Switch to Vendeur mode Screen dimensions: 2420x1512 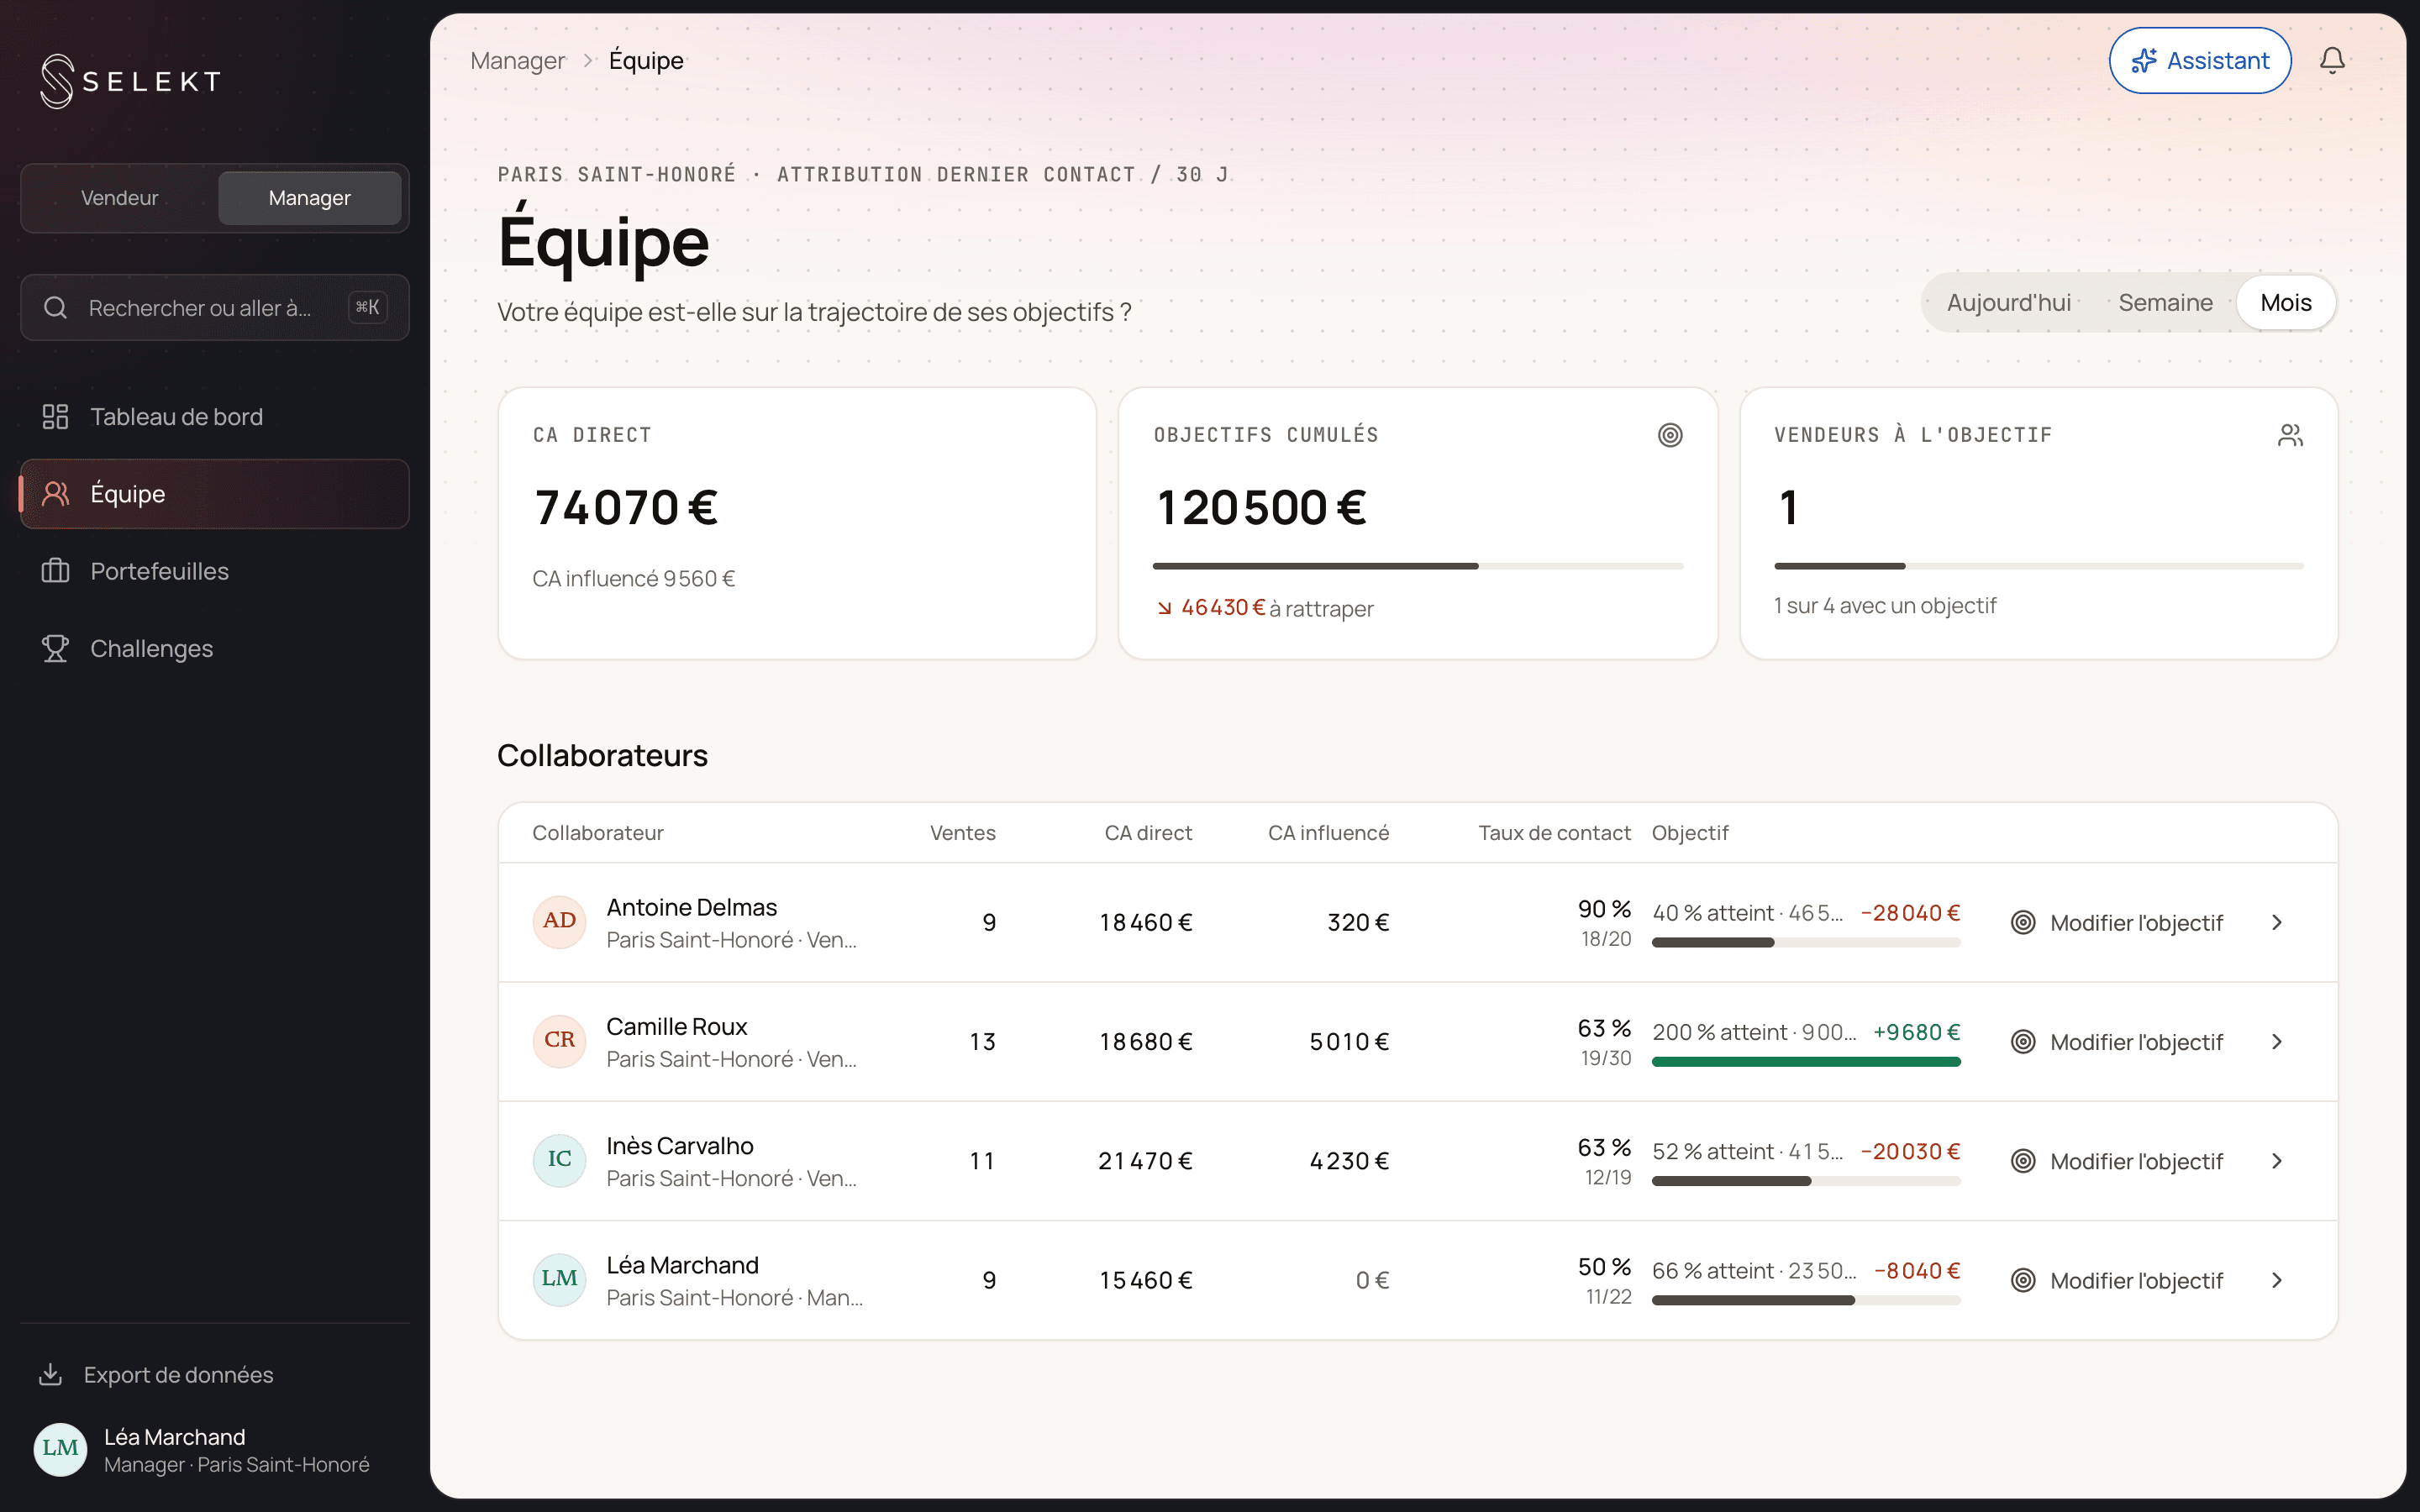click(x=120, y=198)
